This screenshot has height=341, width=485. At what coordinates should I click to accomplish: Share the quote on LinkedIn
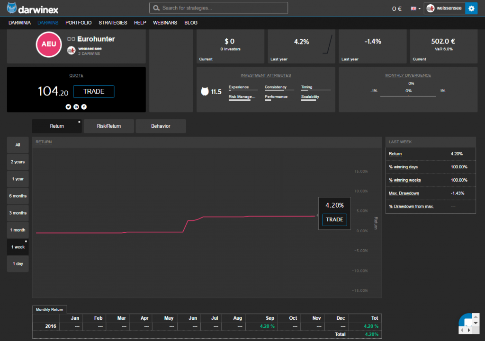pos(76,107)
